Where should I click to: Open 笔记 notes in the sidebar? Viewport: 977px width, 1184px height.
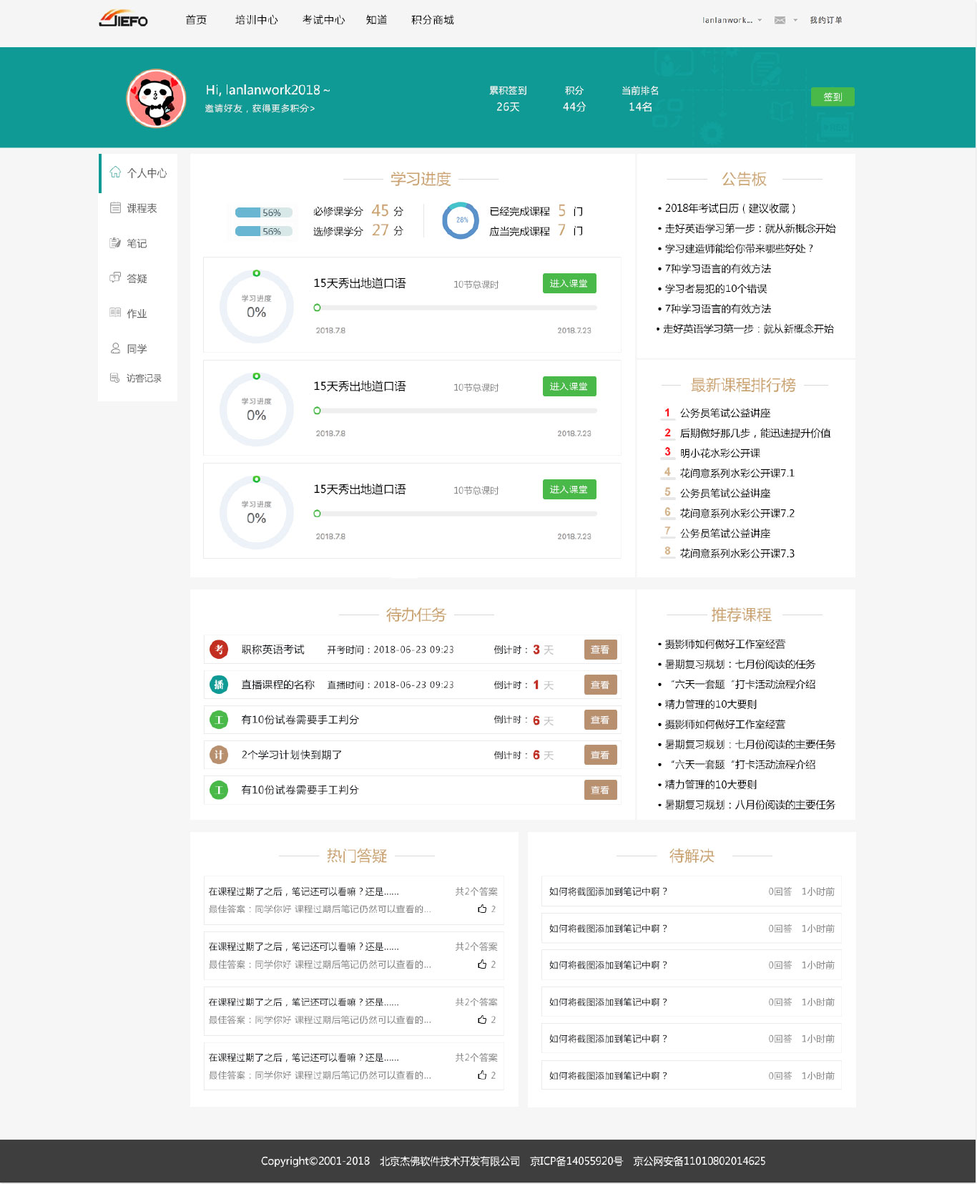(136, 243)
